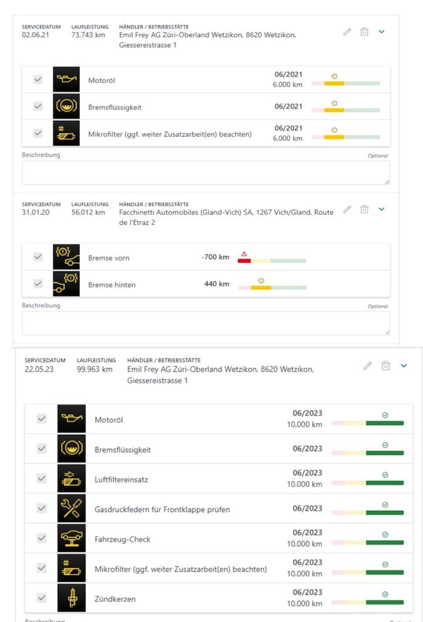The width and height of the screenshot is (423, 622).
Task: Delete the 02.06.21 service entry
Action: [x=364, y=32]
